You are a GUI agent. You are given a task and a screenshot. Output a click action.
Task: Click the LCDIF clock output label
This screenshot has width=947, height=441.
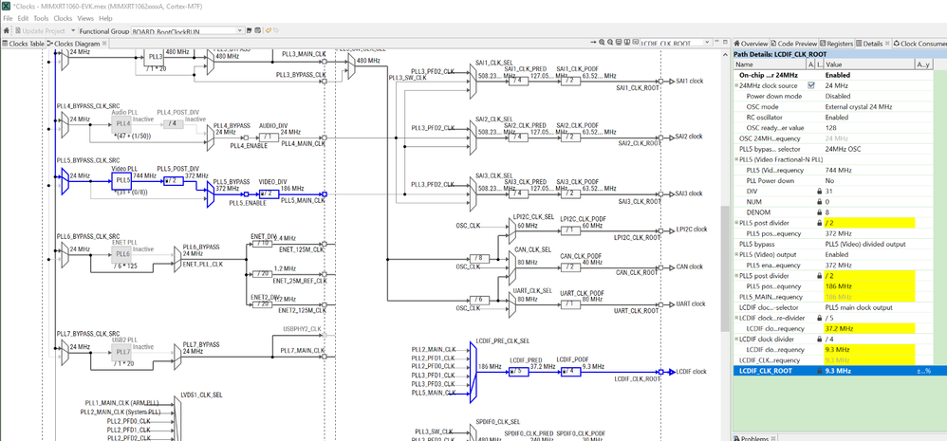(x=691, y=372)
